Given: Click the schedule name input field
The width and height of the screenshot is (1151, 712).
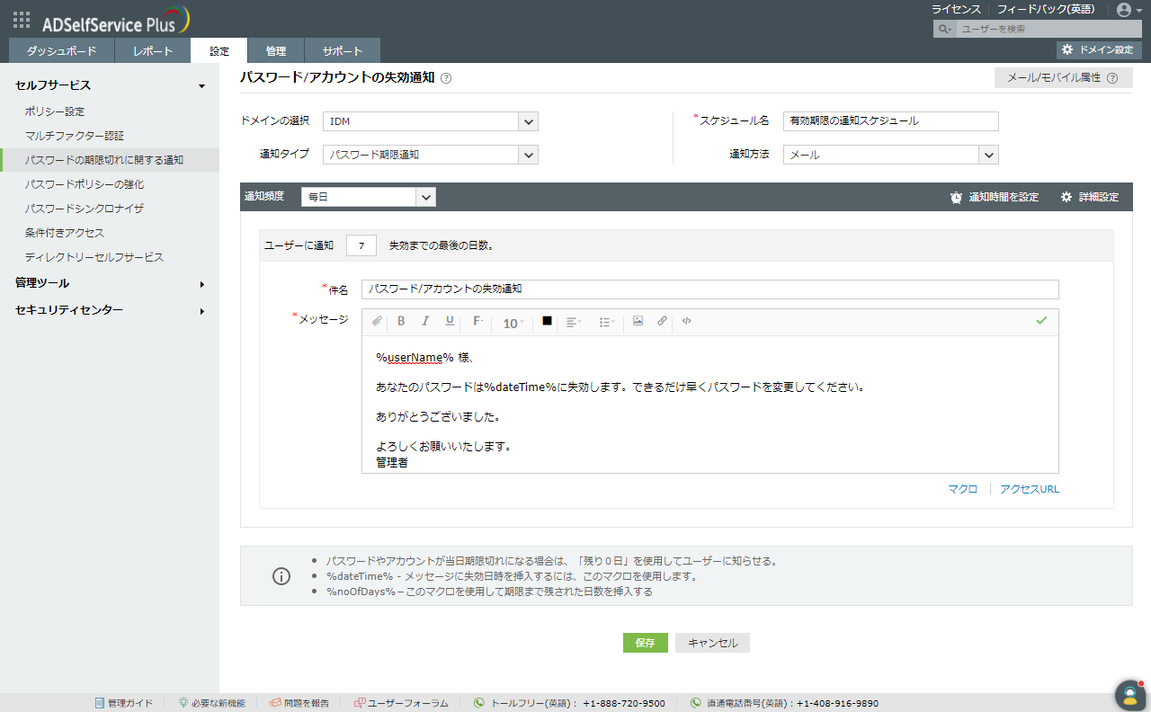Looking at the screenshot, I should 890,121.
